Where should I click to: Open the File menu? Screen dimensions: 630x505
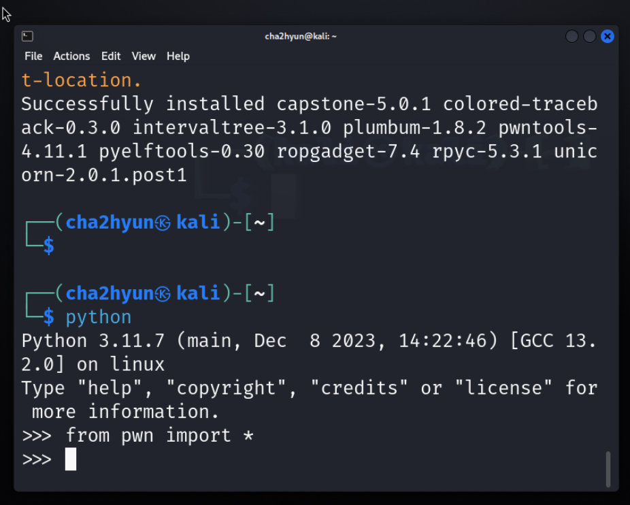point(33,56)
